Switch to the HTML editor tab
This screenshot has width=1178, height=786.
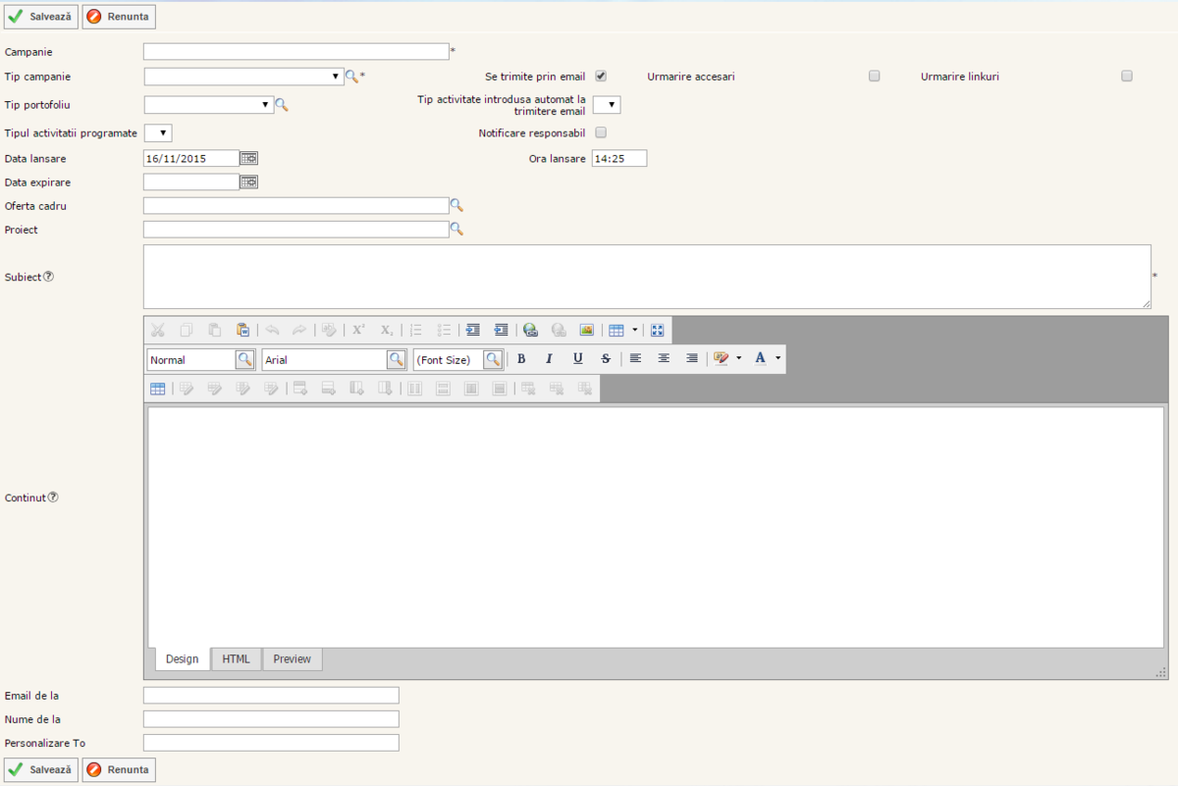(236, 659)
